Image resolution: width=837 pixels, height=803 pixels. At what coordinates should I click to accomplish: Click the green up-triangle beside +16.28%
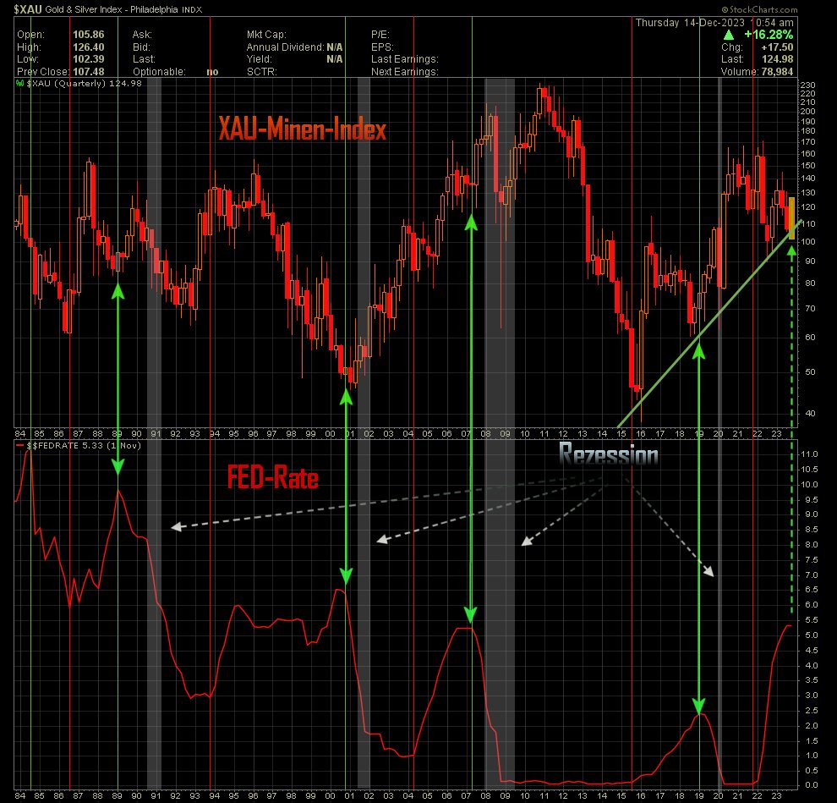(728, 35)
